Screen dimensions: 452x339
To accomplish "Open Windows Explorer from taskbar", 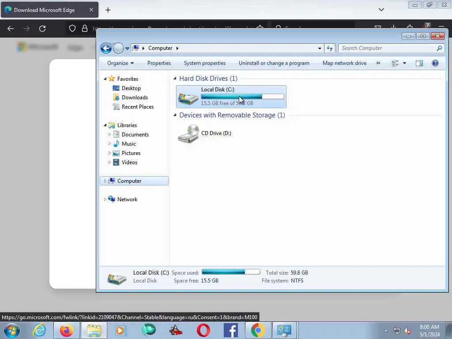I will point(94,330).
